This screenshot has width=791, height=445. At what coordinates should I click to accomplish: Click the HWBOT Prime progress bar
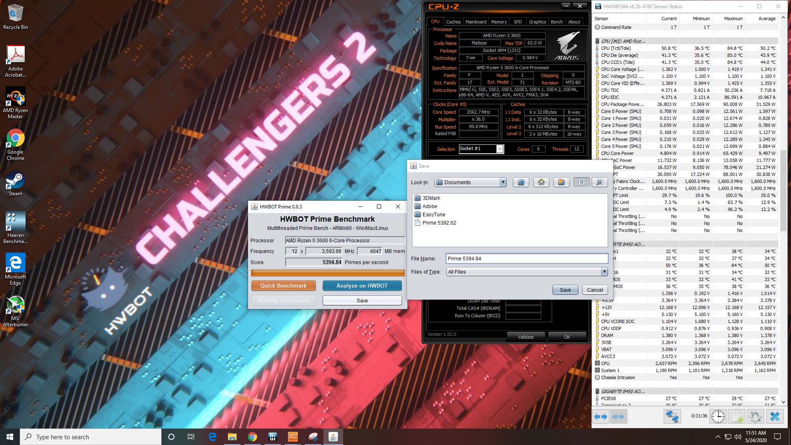click(328, 273)
